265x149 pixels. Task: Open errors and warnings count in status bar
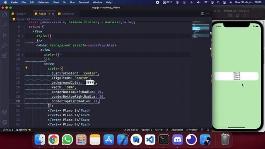8,130
